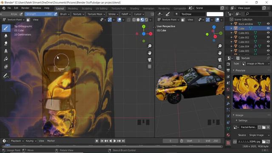The width and height of the screenshot is (272, 153).
Task: Open the Modifier wrench properties tab
Action: [x=228, y=104]
